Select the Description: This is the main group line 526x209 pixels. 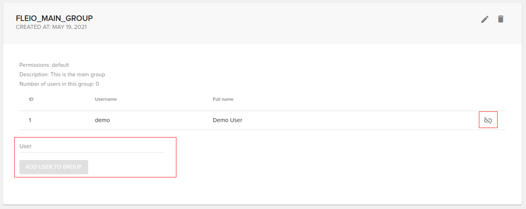(x=62, y=74)
